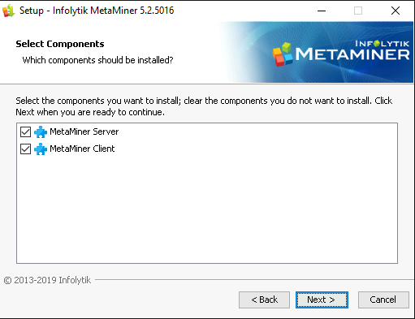
Task: Click the disabled maximize window button
Action: [358, 11]
